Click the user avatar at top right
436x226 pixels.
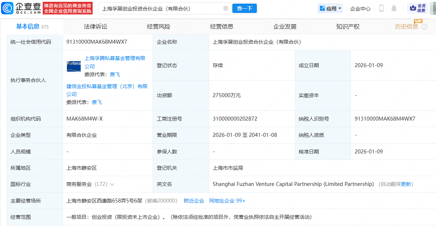click(x=432, y=8)
